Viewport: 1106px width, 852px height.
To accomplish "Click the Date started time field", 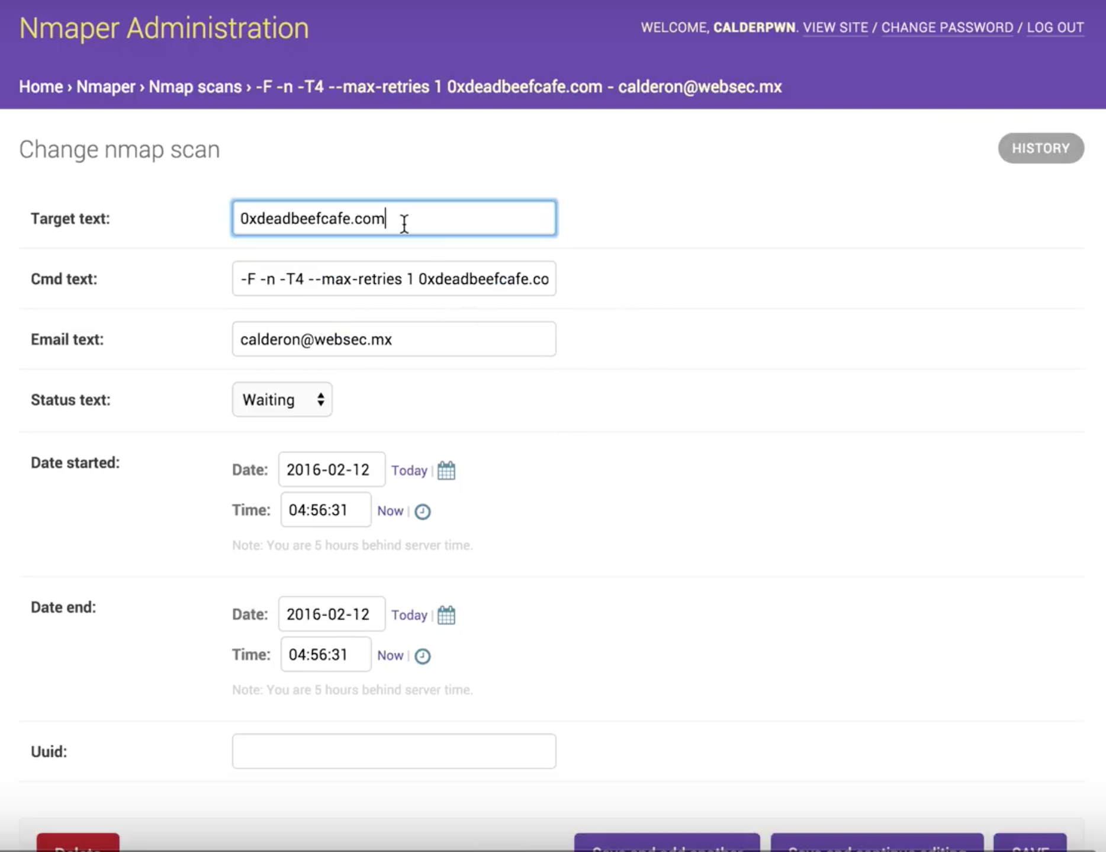I will coord(326,510).
